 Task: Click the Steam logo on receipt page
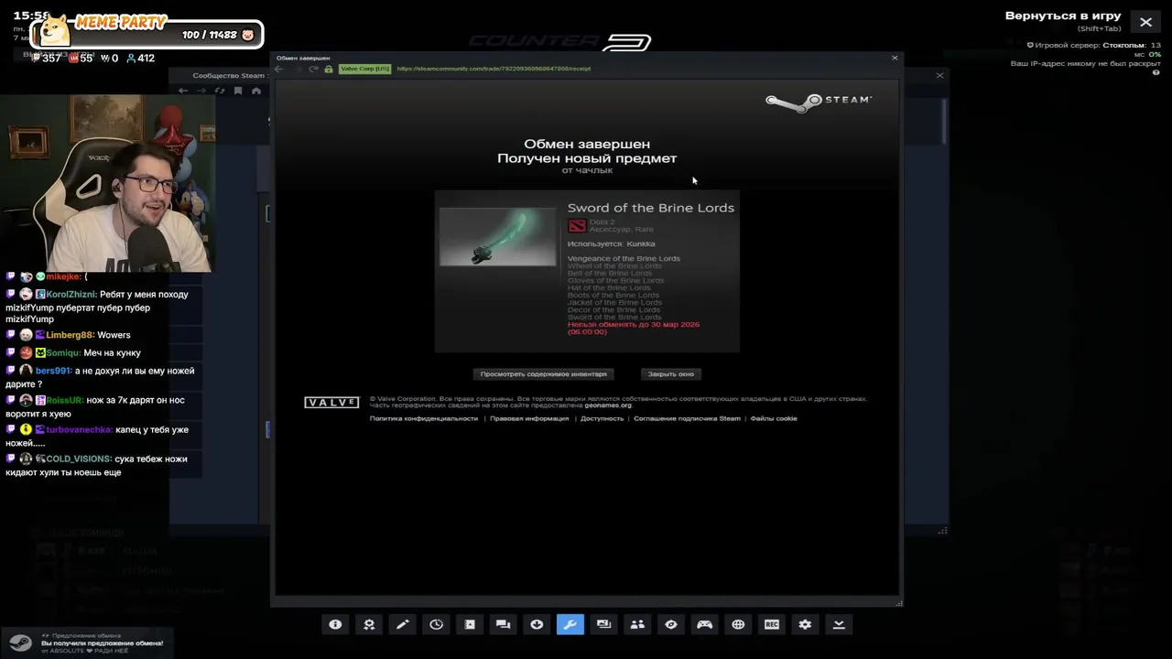[x=819, y=101]
